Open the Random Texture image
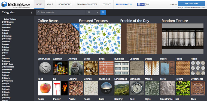207x101 pixels. 183,38
